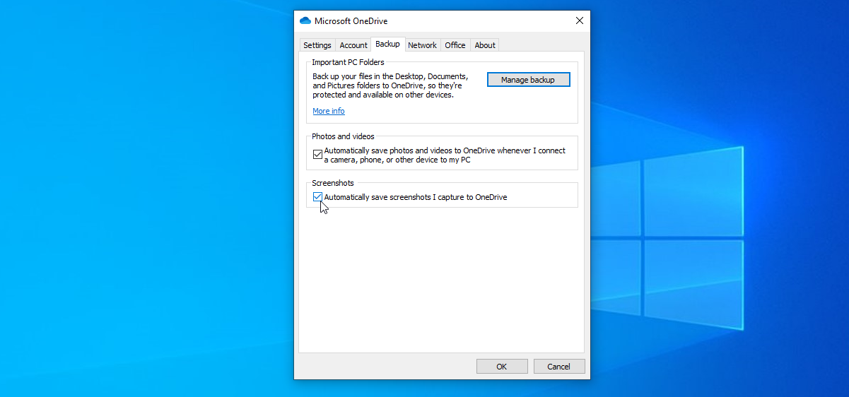Click the 'Back up your files' description text
The width and height of the screenshot is (849, 397).
[390, 85]
